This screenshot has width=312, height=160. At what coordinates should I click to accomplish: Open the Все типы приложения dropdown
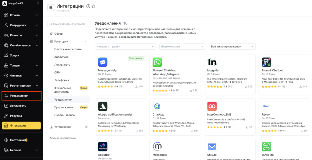(232, 47)
